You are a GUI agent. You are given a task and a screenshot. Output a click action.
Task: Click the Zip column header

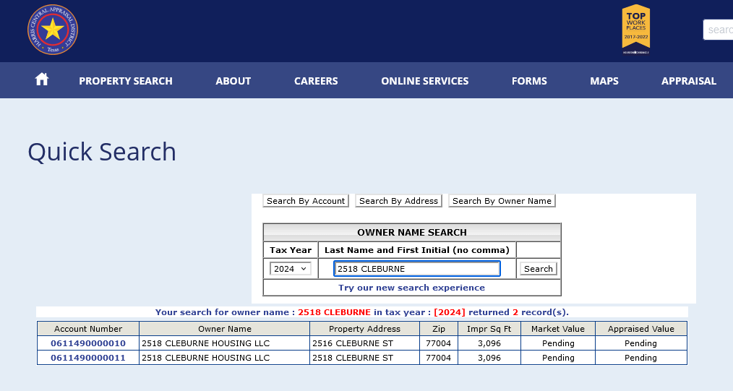(439, 329)
